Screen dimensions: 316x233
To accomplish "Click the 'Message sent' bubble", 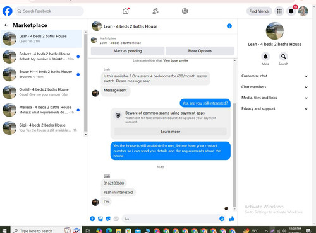I will pos(115,91).
